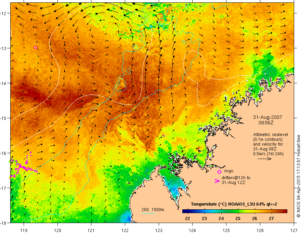
Task: Click the 'drifters@12h to' legend label
Action: coord(236,178)
